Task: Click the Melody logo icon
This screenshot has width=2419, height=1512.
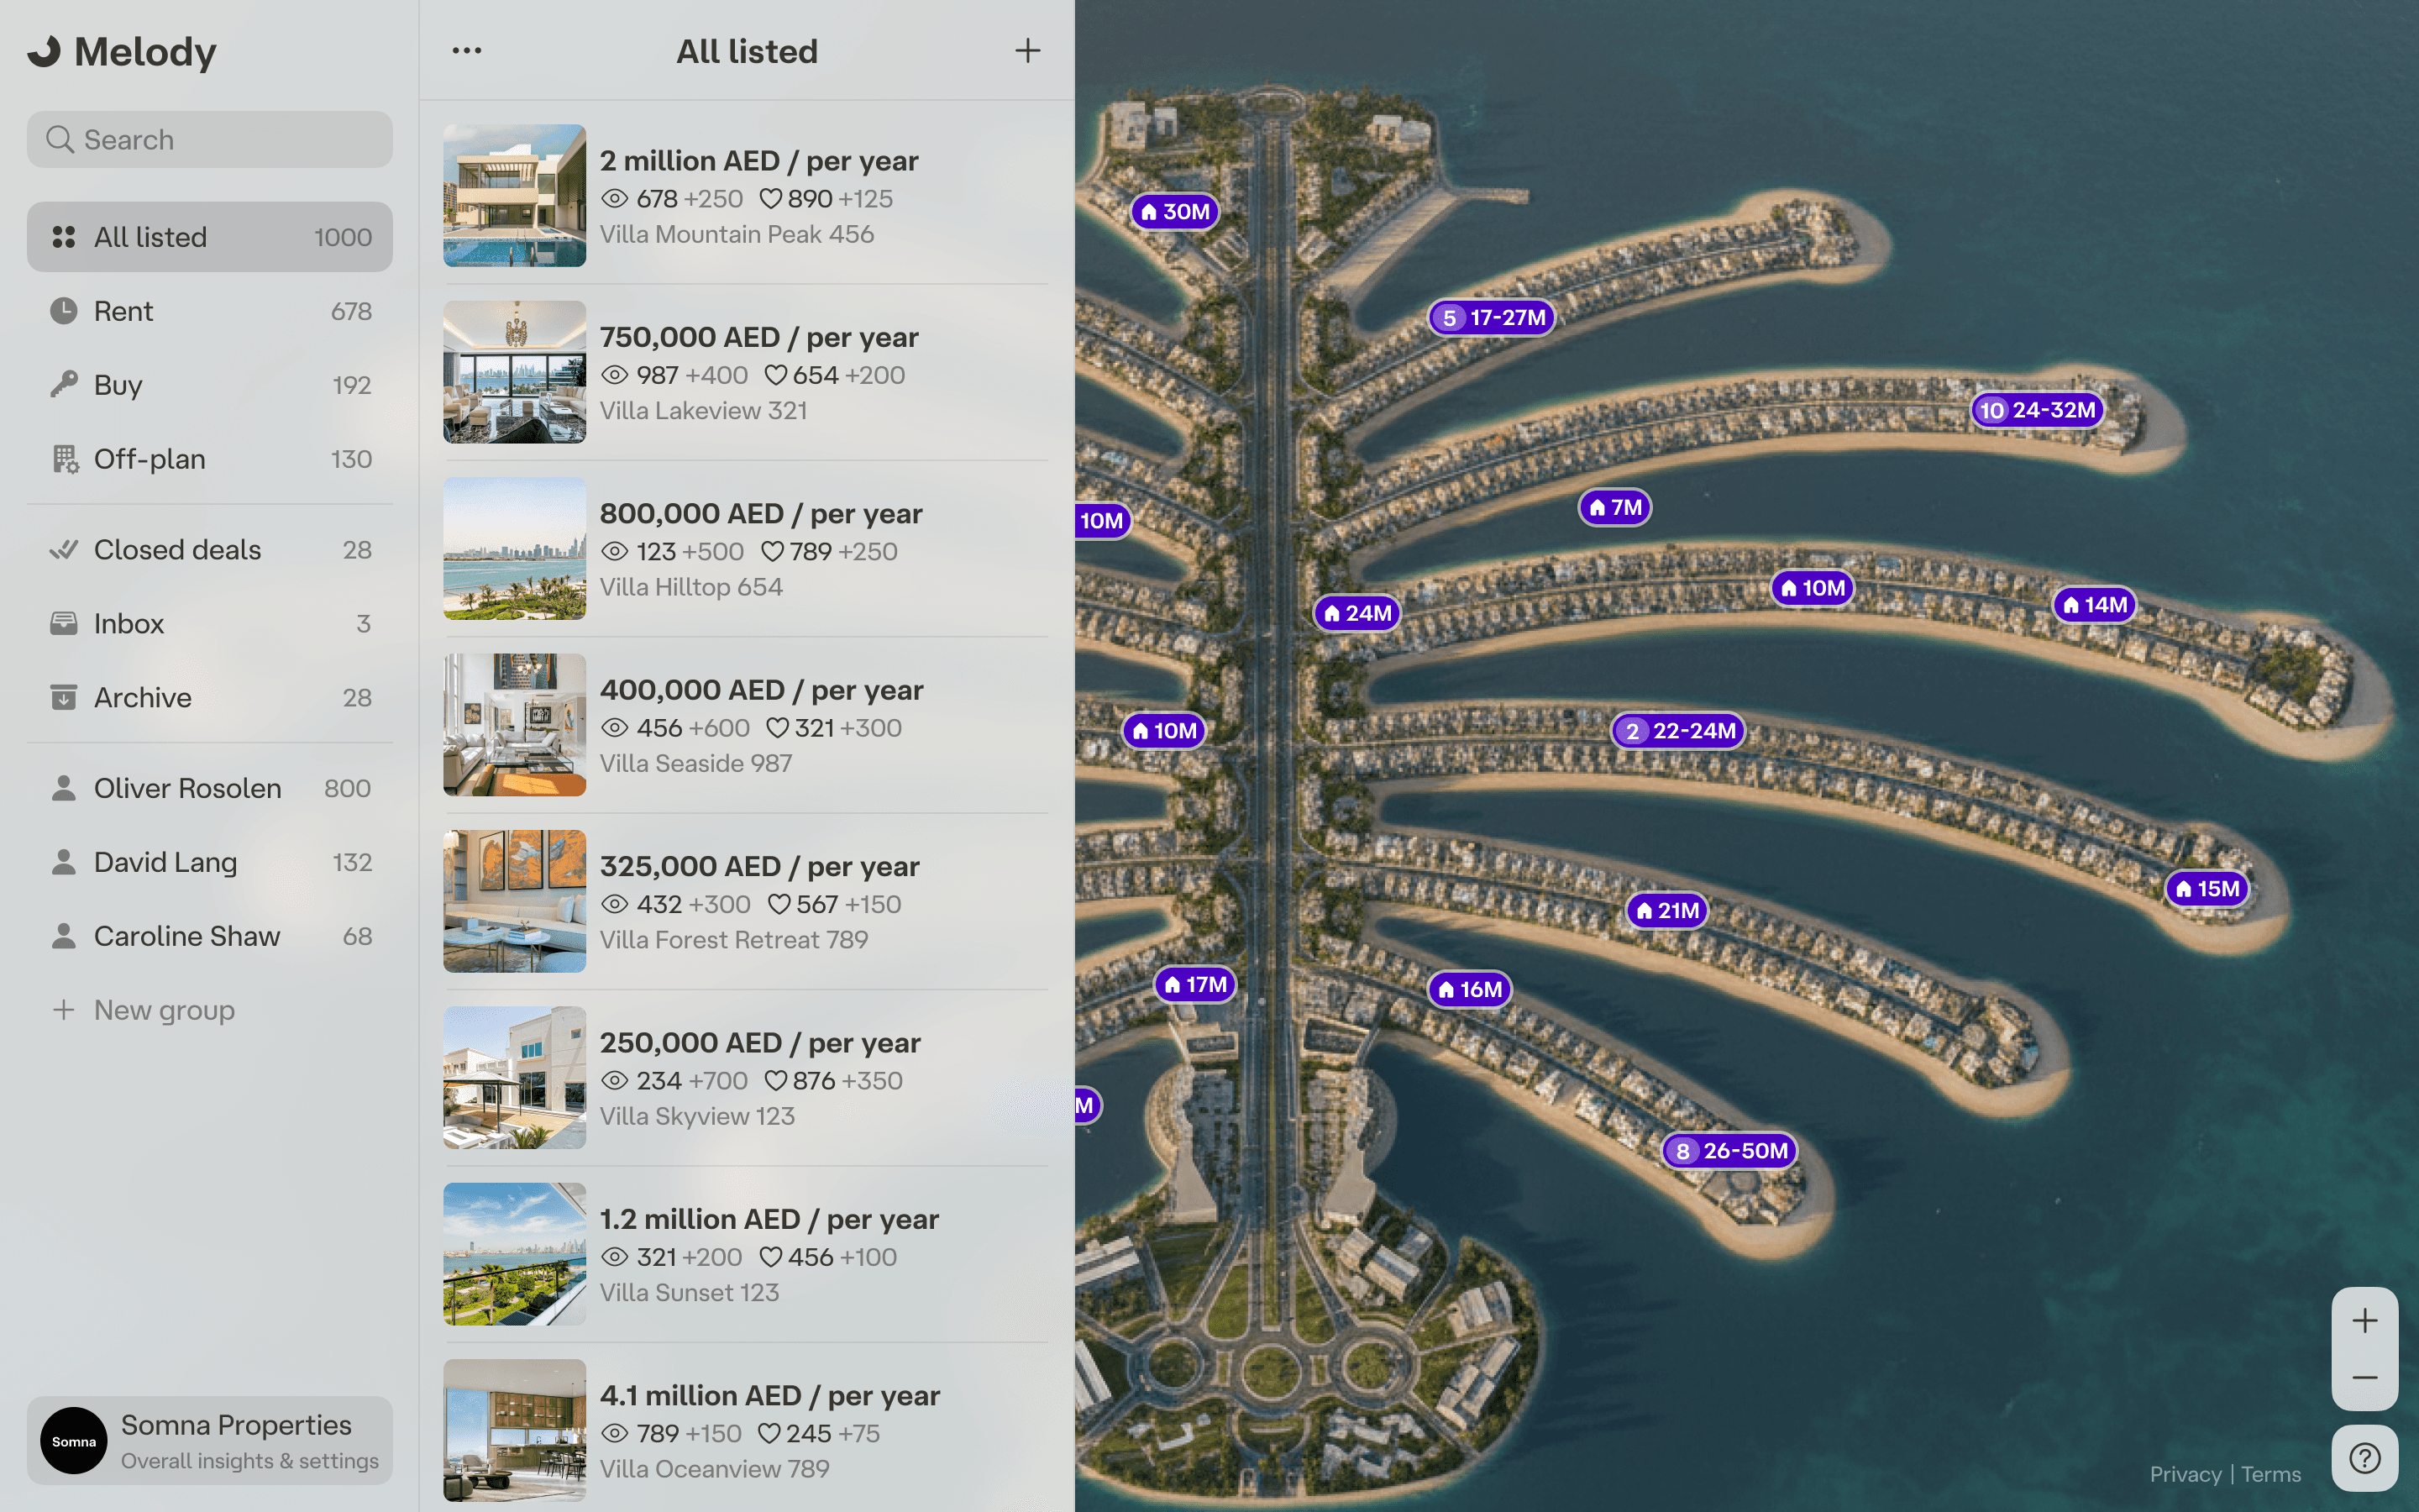Action: pos(44,51)
